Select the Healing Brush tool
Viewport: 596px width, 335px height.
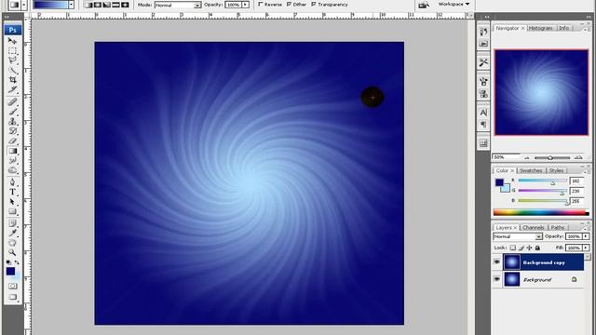point(12,101)
